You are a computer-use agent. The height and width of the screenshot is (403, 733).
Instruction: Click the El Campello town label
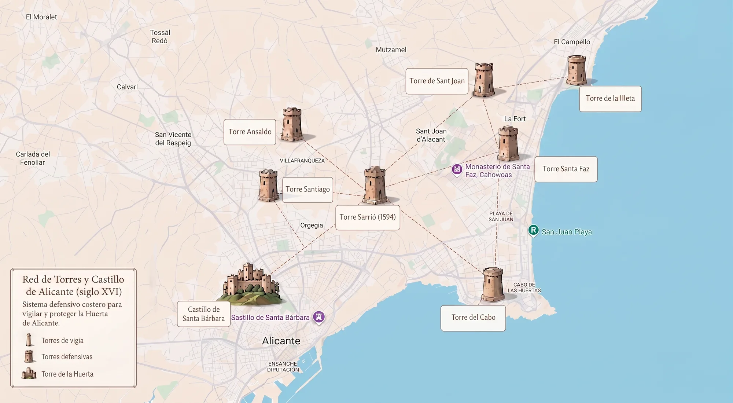click(572, 42)
